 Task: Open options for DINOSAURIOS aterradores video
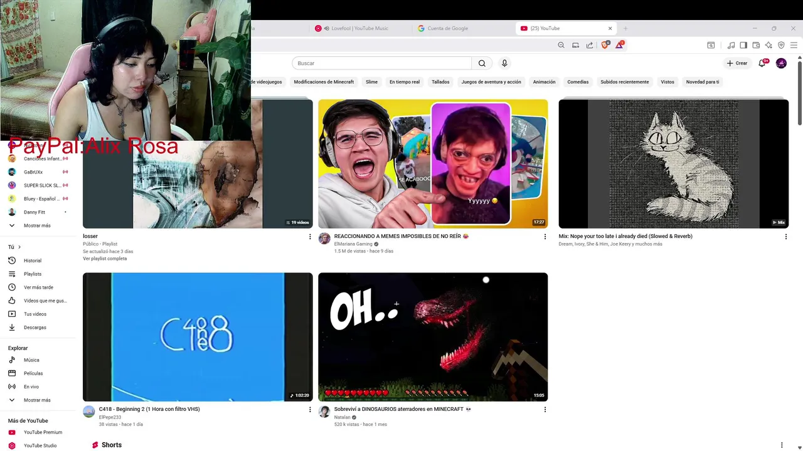click(545, 410)
